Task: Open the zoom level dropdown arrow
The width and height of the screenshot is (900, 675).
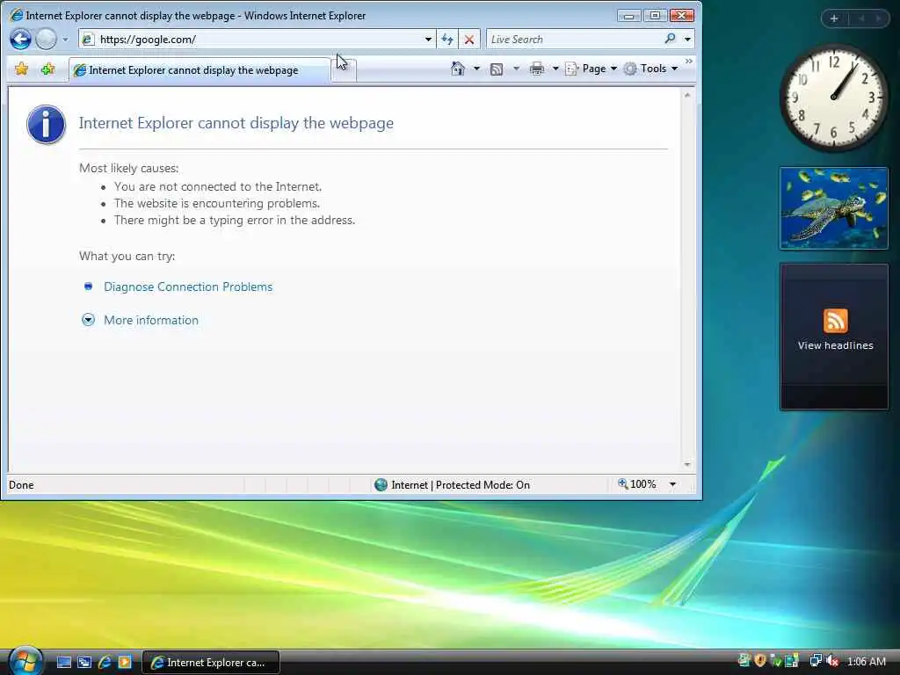Action: click(x=672, y=484)
